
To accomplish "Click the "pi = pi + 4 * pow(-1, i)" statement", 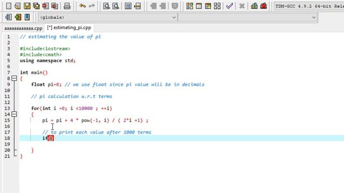I will (95, 120).
